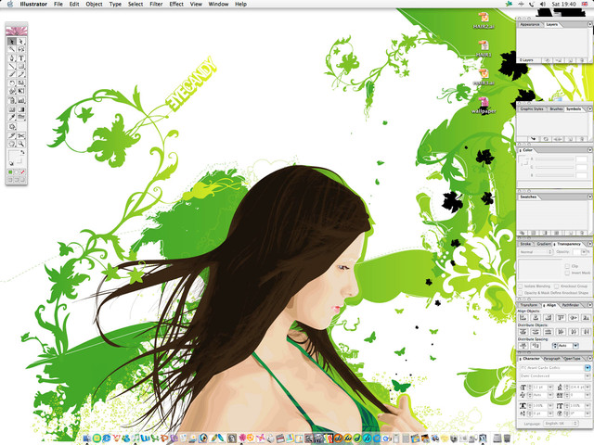
Task: Click the font size input field
Action: [540, 388]
